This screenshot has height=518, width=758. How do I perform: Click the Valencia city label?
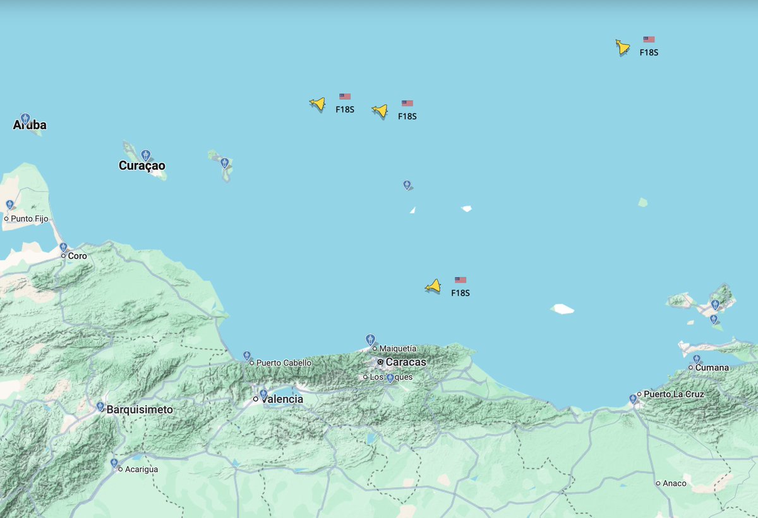282,399
